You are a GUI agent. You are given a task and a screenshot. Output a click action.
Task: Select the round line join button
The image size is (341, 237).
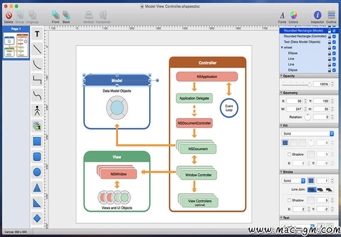tap(320, 190)
